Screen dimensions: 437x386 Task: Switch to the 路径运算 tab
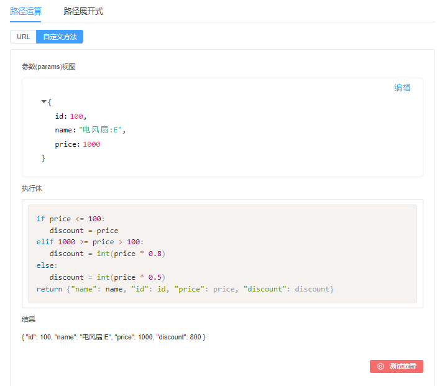tap(25, 11)
